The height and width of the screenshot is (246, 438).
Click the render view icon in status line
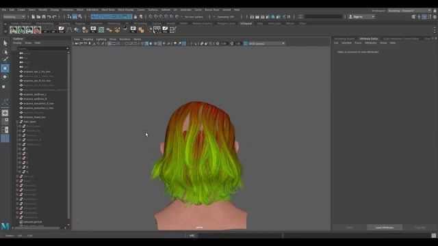pos(252,17)
